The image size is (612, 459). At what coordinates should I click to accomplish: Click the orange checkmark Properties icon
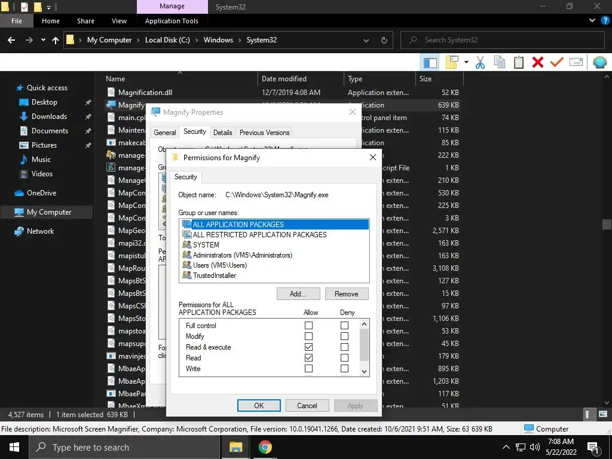coord(557,62)
